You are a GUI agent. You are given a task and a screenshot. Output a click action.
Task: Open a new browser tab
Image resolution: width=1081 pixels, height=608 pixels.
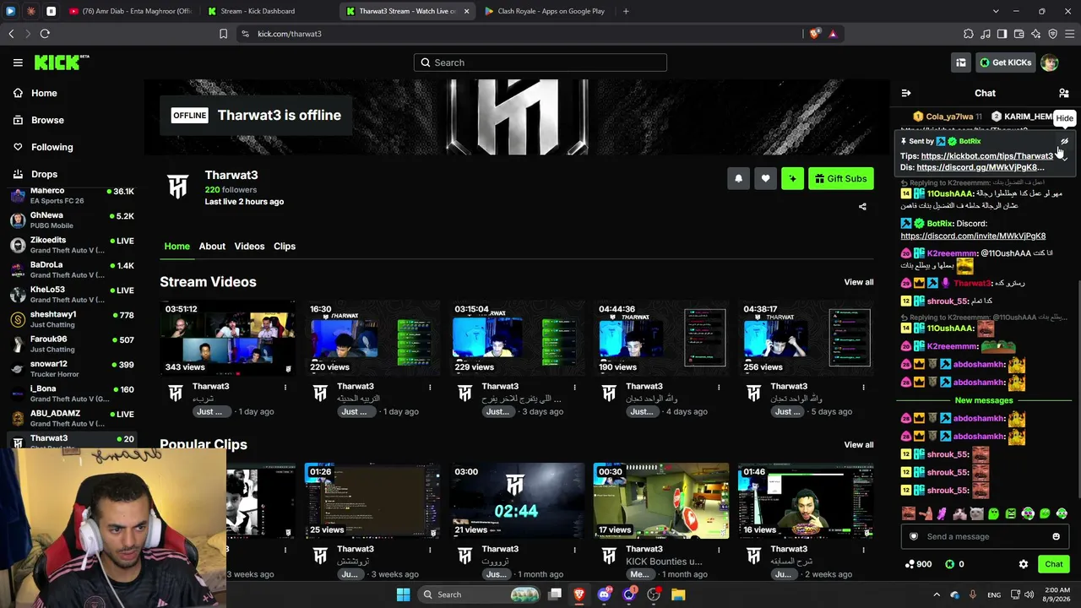tap(626, 11)
